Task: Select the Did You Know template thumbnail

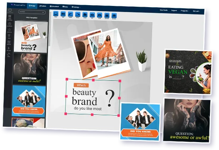Action: tap(29, 101)
